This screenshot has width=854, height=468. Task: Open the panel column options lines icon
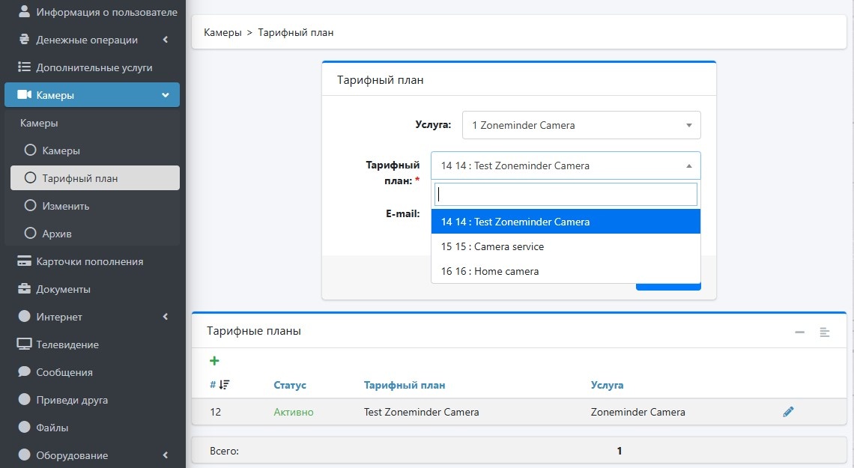coord(825,332)
